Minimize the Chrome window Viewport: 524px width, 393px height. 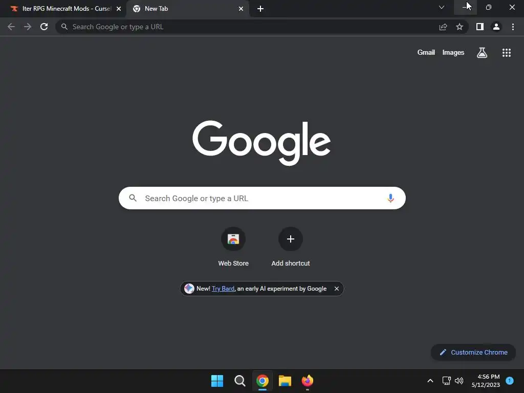465,7
